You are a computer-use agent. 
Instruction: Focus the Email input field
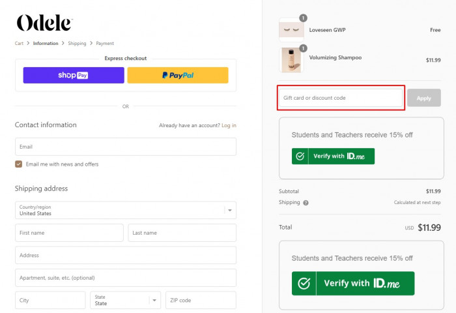tap(126, 147)
